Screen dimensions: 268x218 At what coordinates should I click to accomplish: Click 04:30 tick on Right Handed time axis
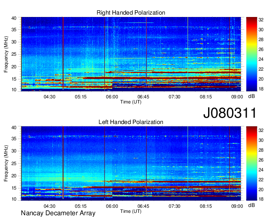[x=49, y=97]
